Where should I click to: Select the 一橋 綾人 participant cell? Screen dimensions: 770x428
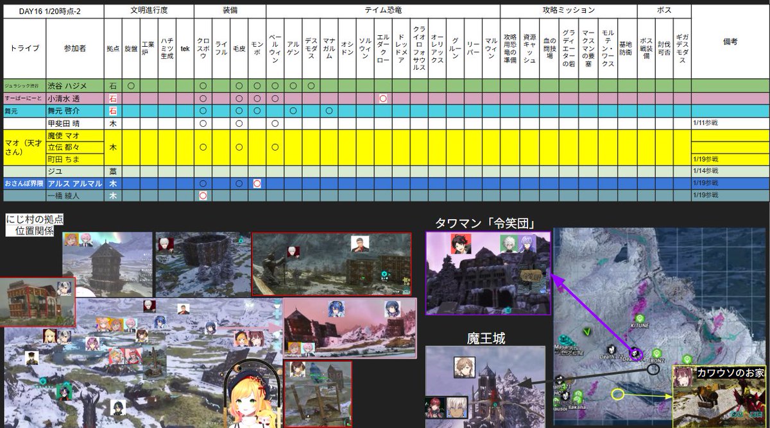point(75,196)
